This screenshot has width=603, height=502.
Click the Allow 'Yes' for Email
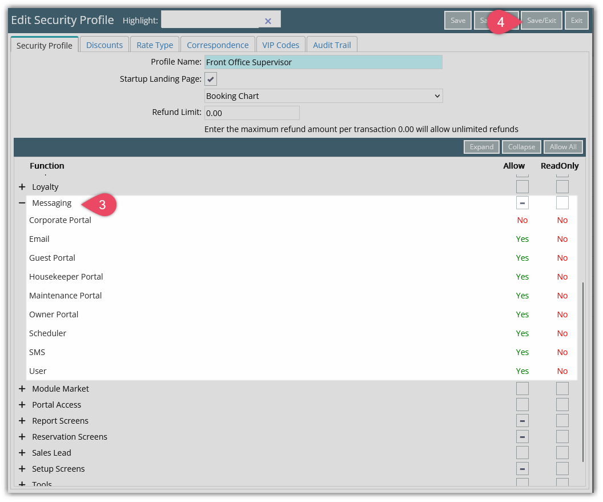(x=522, y=240)
